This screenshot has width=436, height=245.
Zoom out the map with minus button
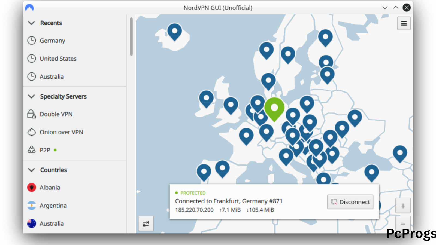pos(403,224)
